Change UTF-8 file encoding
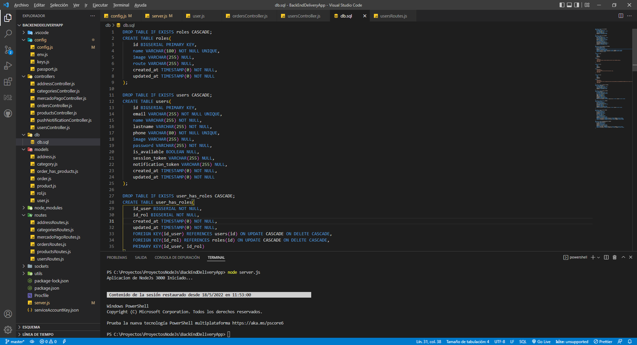637x345 pixels. (x=500, y=342)
